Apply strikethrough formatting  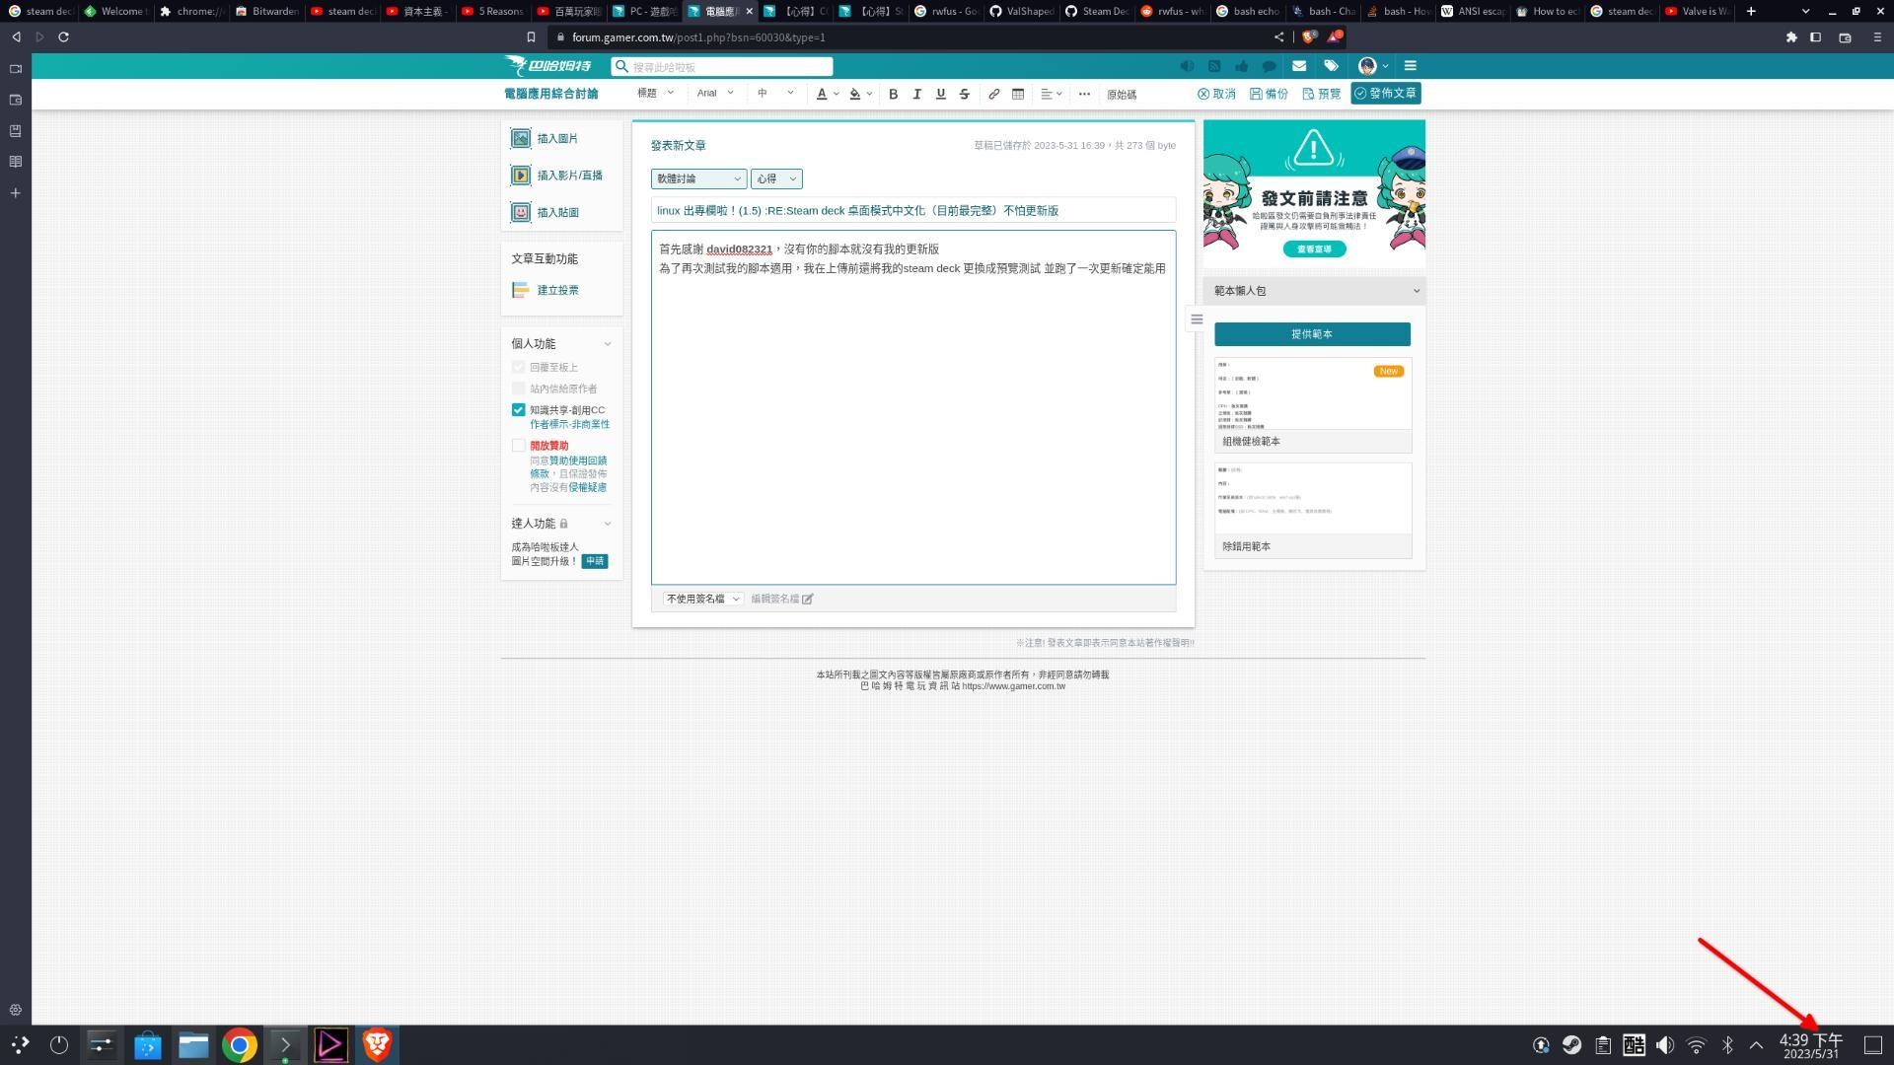click(x=964, y=94)
